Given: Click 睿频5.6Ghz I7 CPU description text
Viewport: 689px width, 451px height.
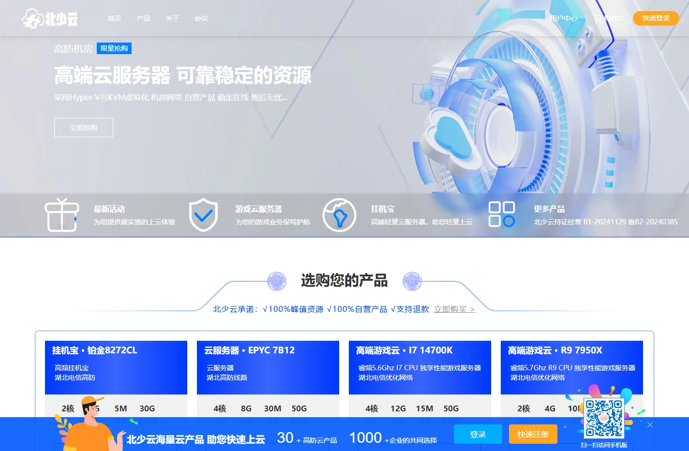Looking at the screenshot, I should coord(419,368).
